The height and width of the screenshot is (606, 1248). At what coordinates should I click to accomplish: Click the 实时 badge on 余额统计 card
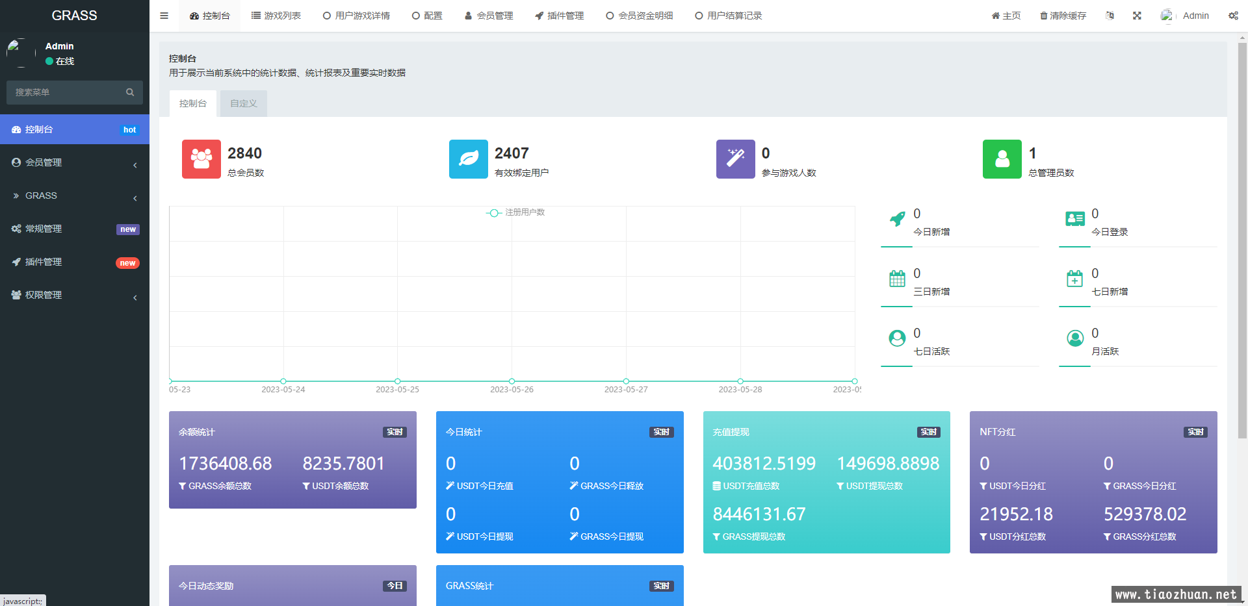pos(395,432)
